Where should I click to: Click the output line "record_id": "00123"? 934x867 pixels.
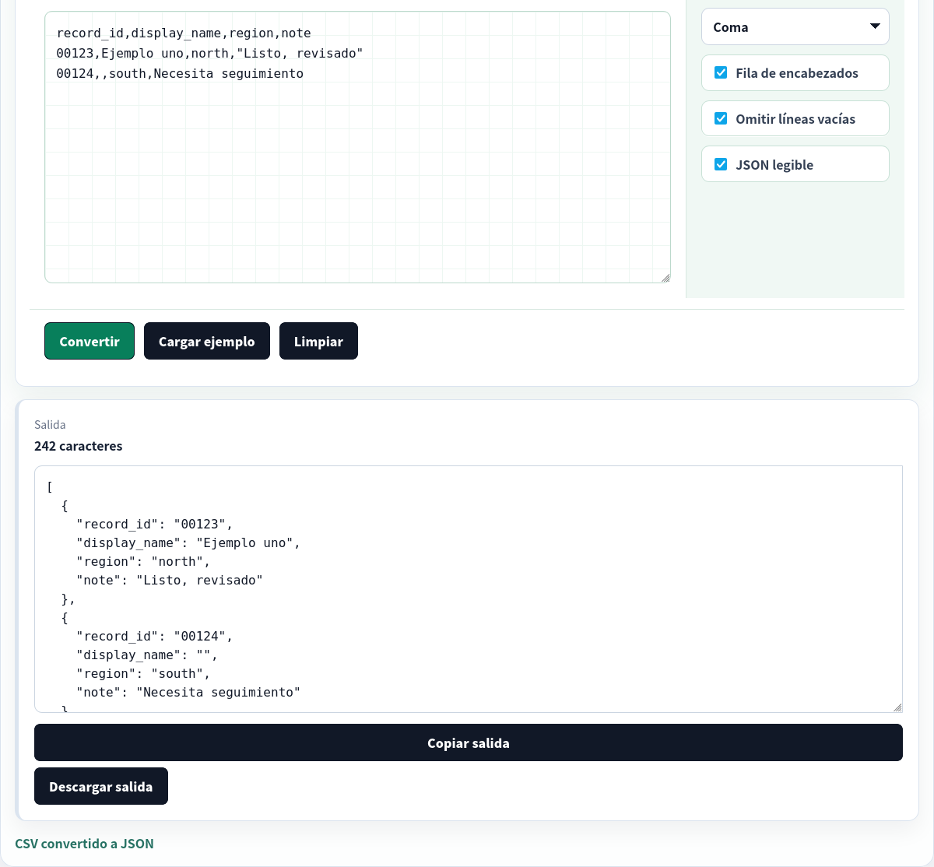click(x=154, y=525)
